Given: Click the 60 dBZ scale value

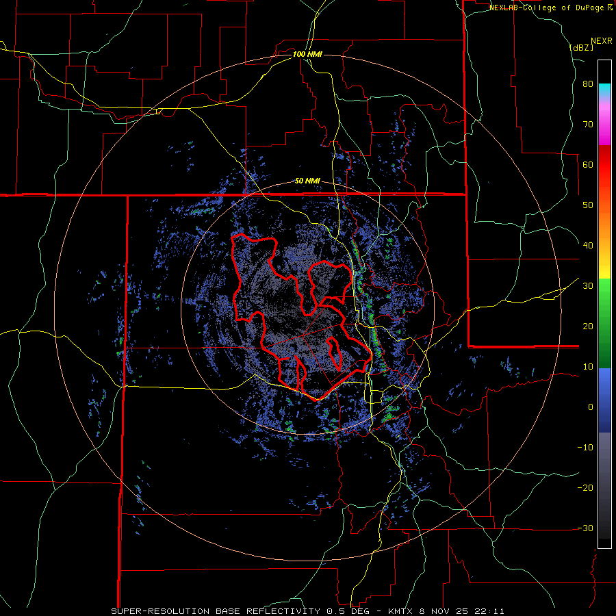Looking at the screenshot, I should pyautogui.click(x=588, y=164).
